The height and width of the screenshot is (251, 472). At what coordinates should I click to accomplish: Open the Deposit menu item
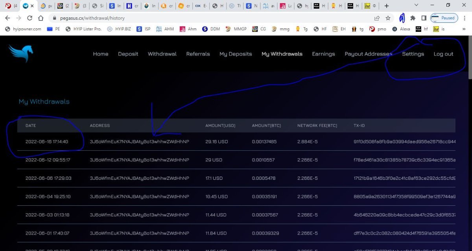(128, 54)
